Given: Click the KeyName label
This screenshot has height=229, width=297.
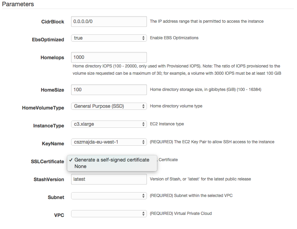Looking at the screenshot, I should coord(53,144).
